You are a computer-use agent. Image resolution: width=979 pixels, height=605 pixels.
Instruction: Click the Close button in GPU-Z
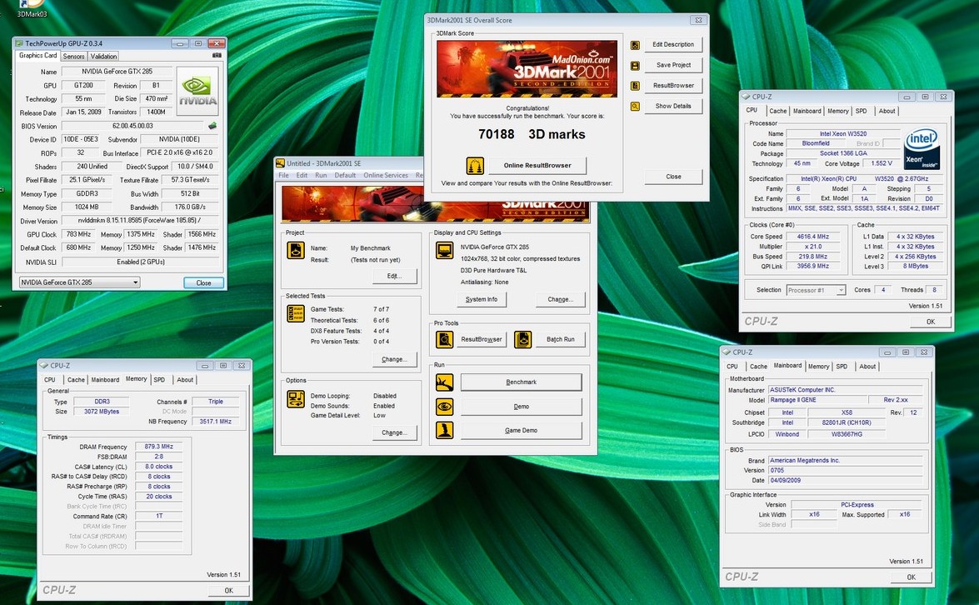(x=203, y=282)
